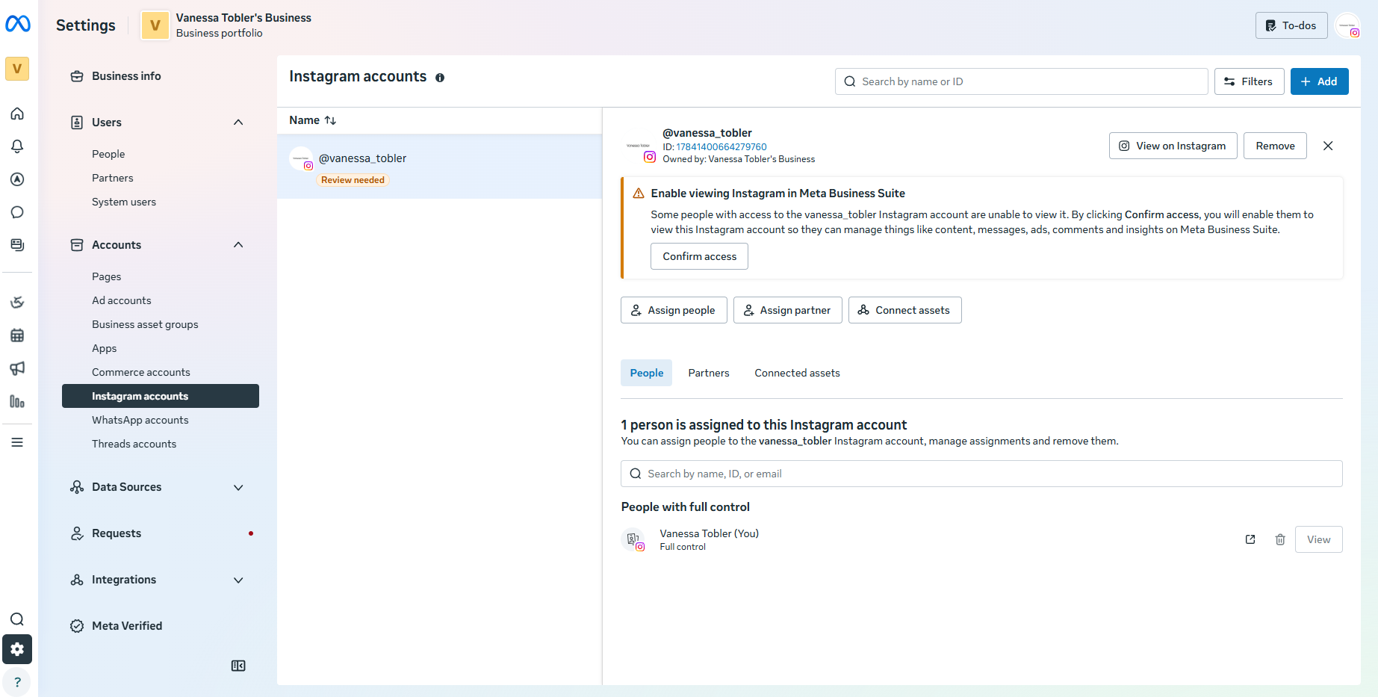This screenshot has height=697, width=1378.
Task: Open Filters options
Action: (1249, 81)
